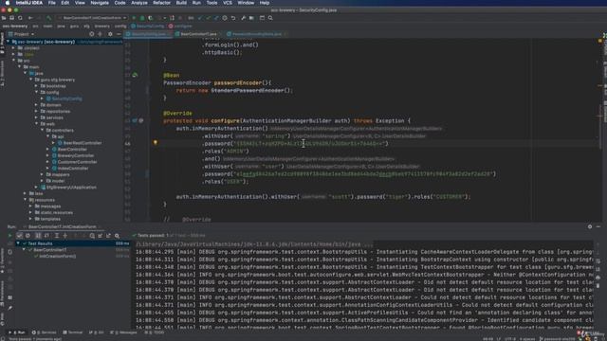
Task: Collapse the ssc-brewery root project node
Action: pos(9,42)
